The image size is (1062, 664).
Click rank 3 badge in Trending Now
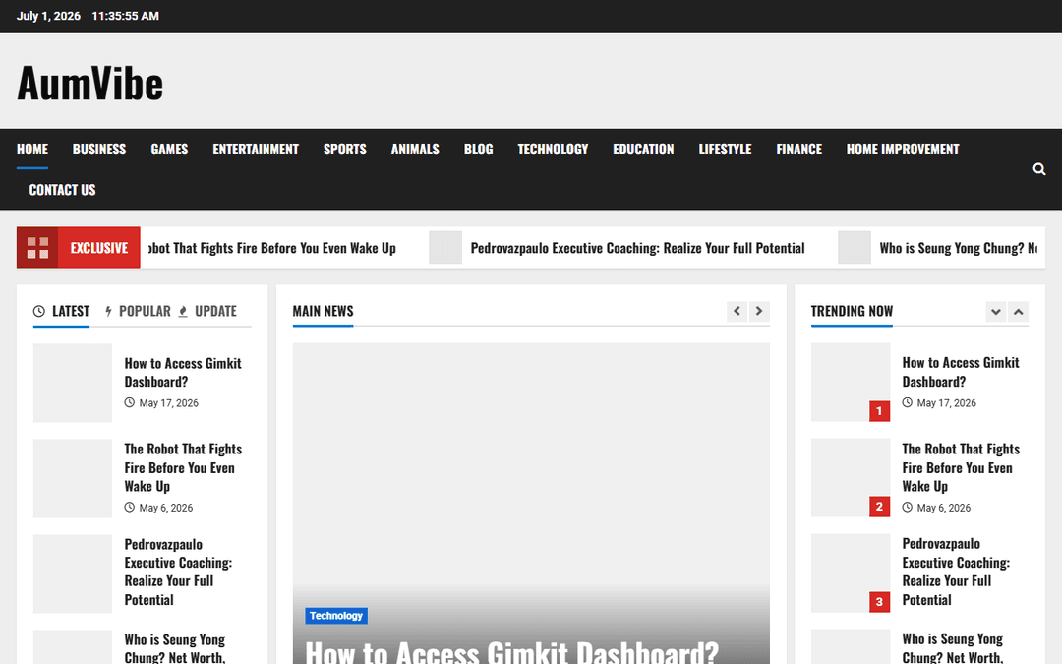[879, 602]
